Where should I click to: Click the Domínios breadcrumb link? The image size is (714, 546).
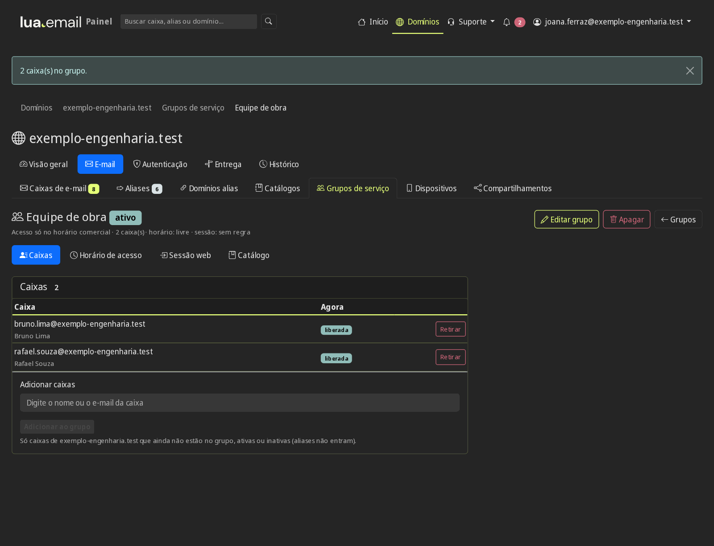(37, 108)
